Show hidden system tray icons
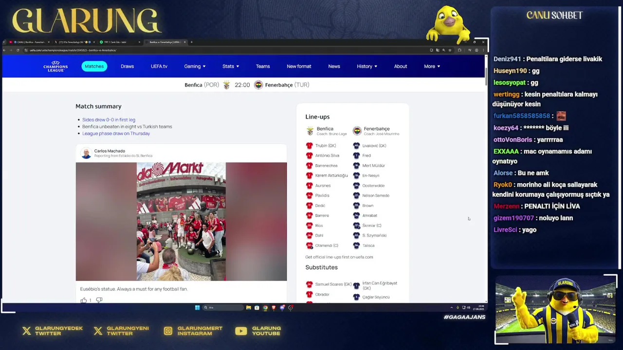 tap(451, 308)
